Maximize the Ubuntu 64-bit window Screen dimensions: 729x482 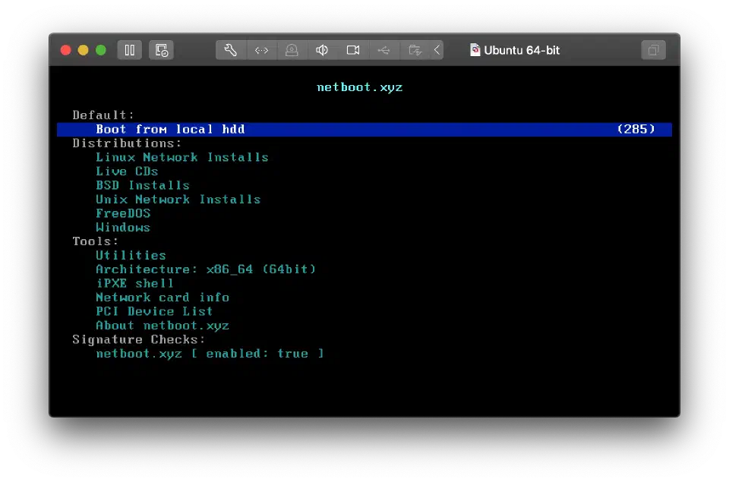tap(101, 50)
